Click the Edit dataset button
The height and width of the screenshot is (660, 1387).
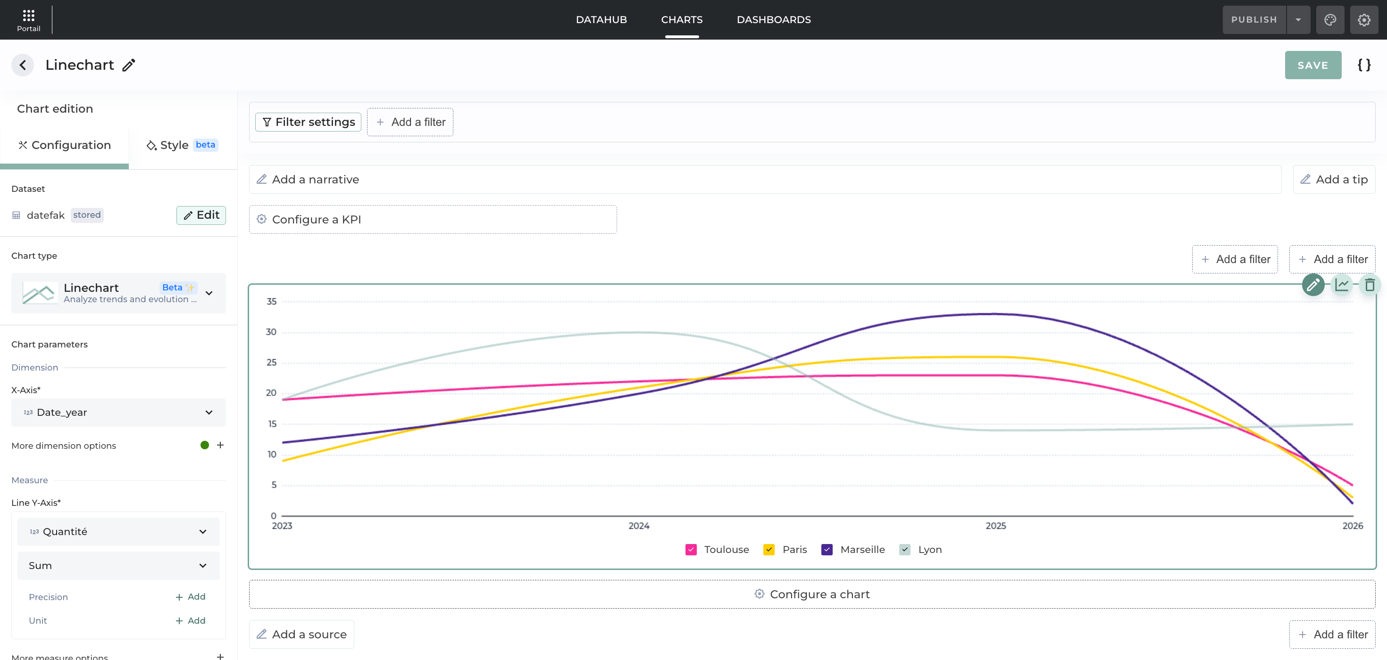pos(201,215)
